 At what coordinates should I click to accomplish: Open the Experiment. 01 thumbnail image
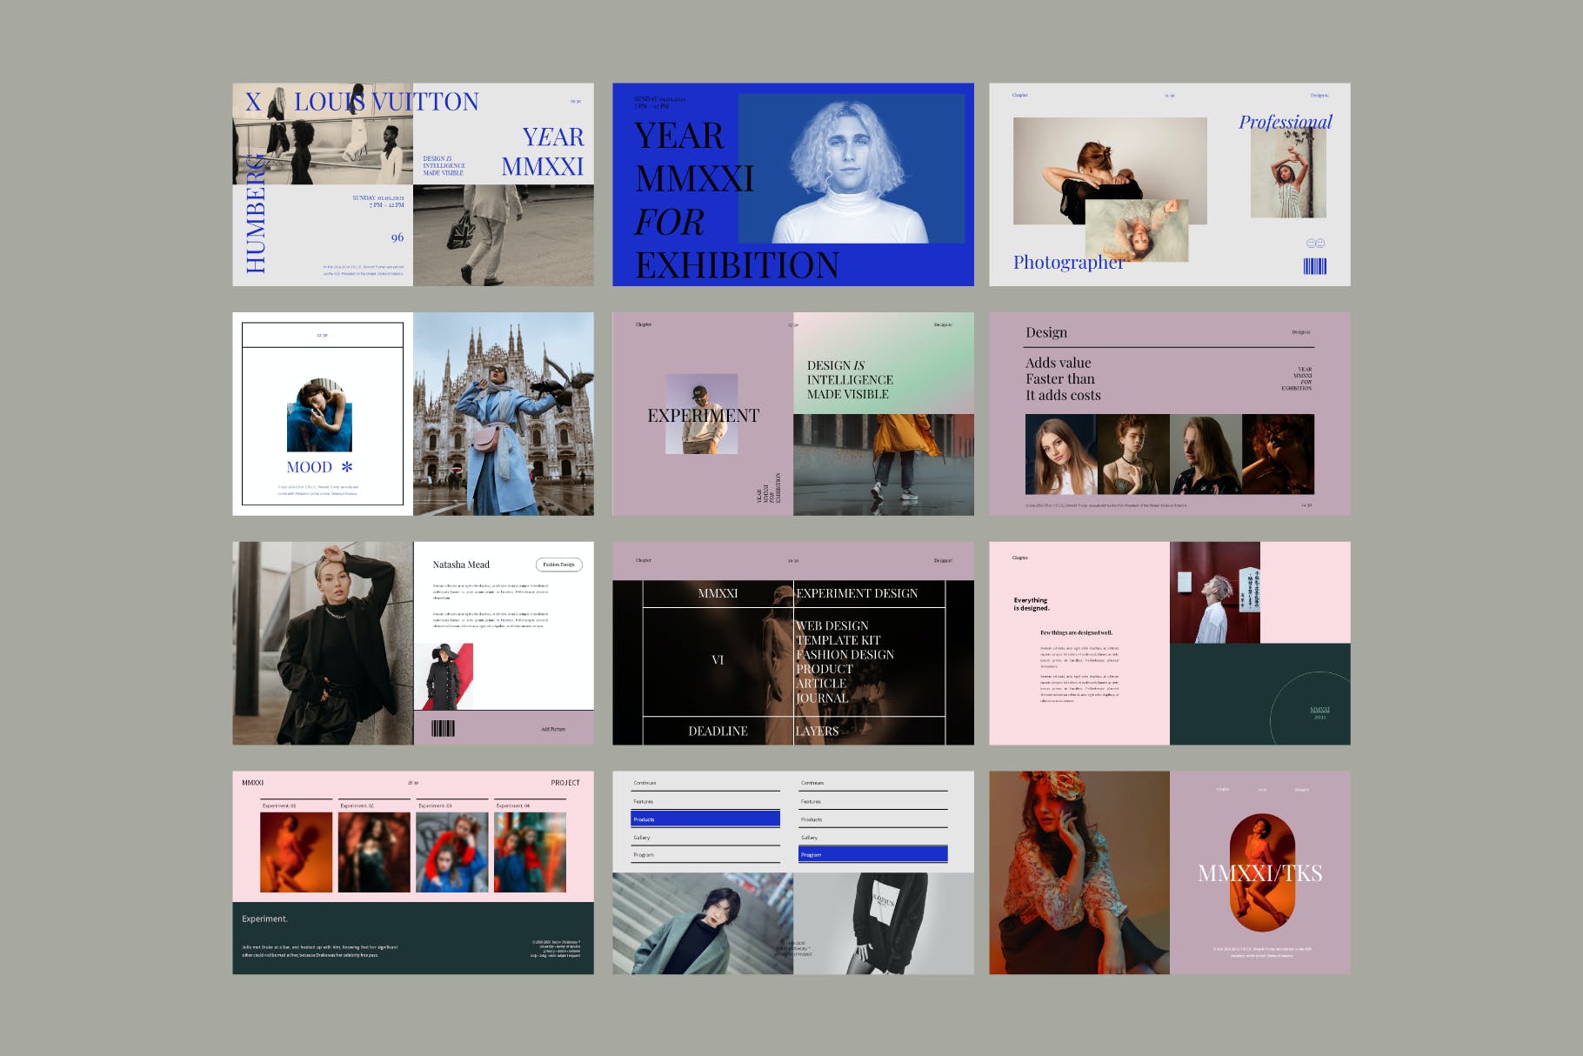tap(296, 852)
